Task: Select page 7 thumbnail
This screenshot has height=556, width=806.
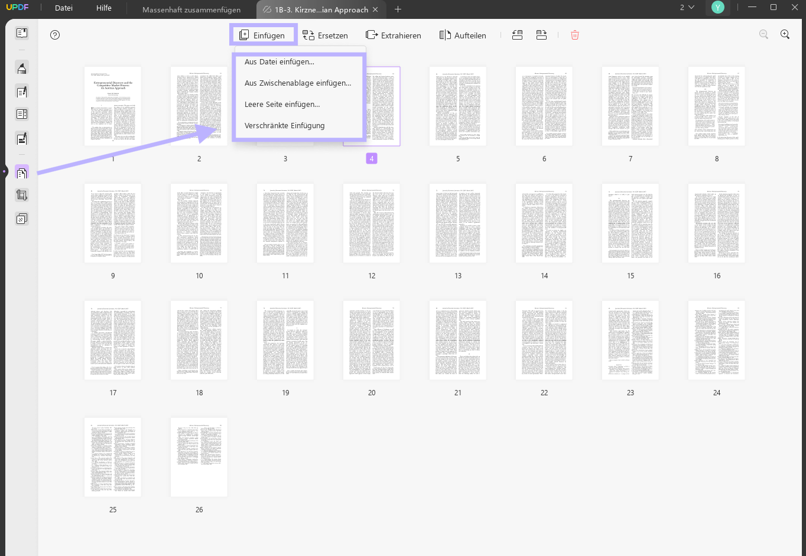Action: tap(630, 106)
